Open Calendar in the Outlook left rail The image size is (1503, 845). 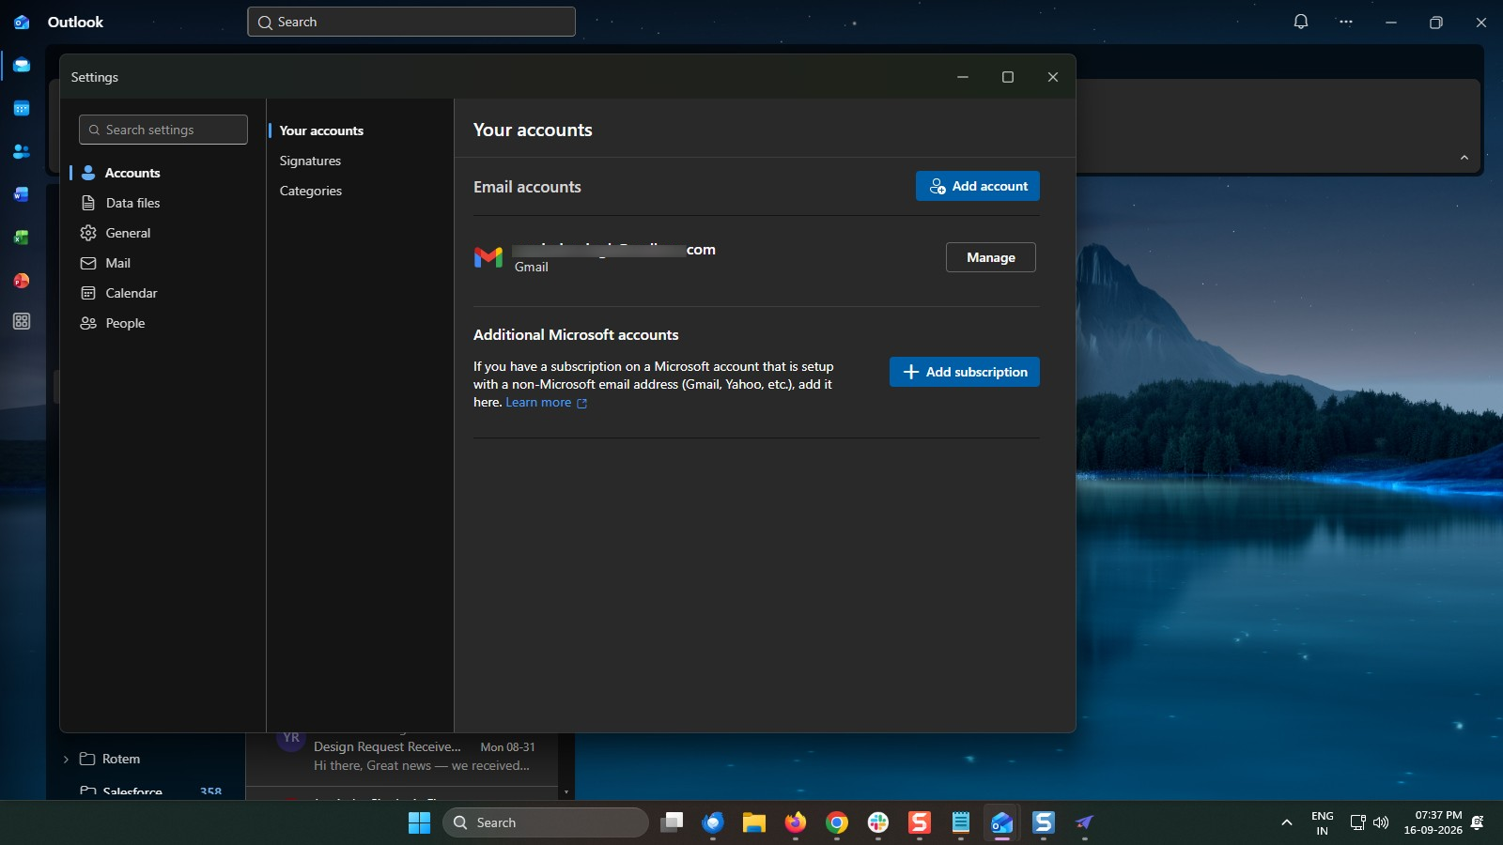pyautogui.click(x=22, y=109)
